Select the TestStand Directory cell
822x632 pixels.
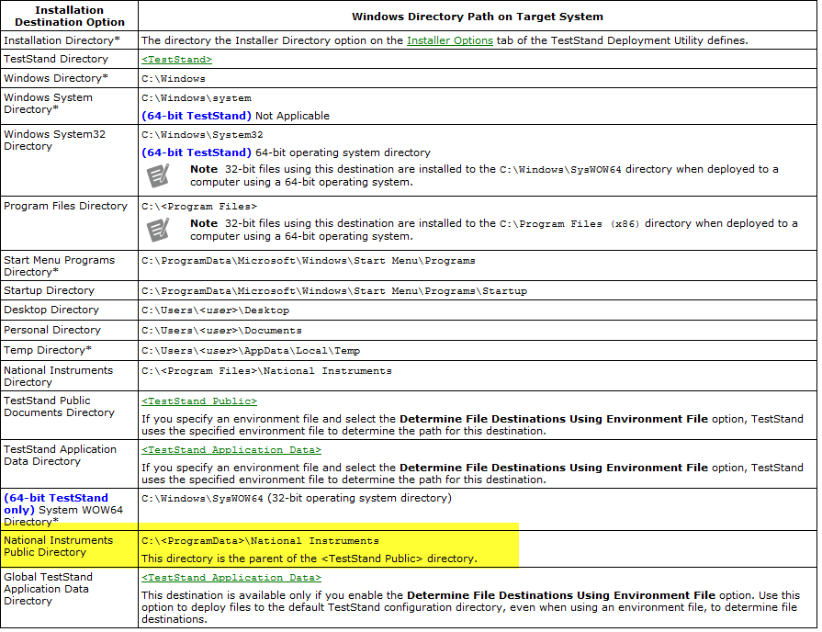pyautogui.click(x=69, y=60)
